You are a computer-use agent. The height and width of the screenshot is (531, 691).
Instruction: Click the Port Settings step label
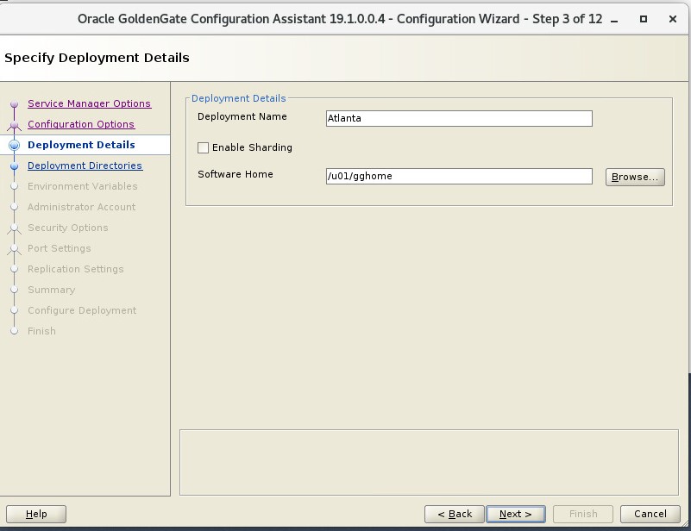tap(60, 248)
